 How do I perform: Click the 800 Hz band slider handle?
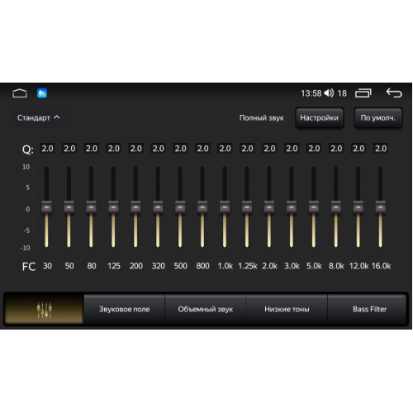click(202, 207)
